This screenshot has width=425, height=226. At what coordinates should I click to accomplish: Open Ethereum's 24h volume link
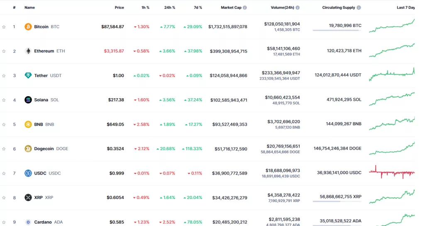283,49
